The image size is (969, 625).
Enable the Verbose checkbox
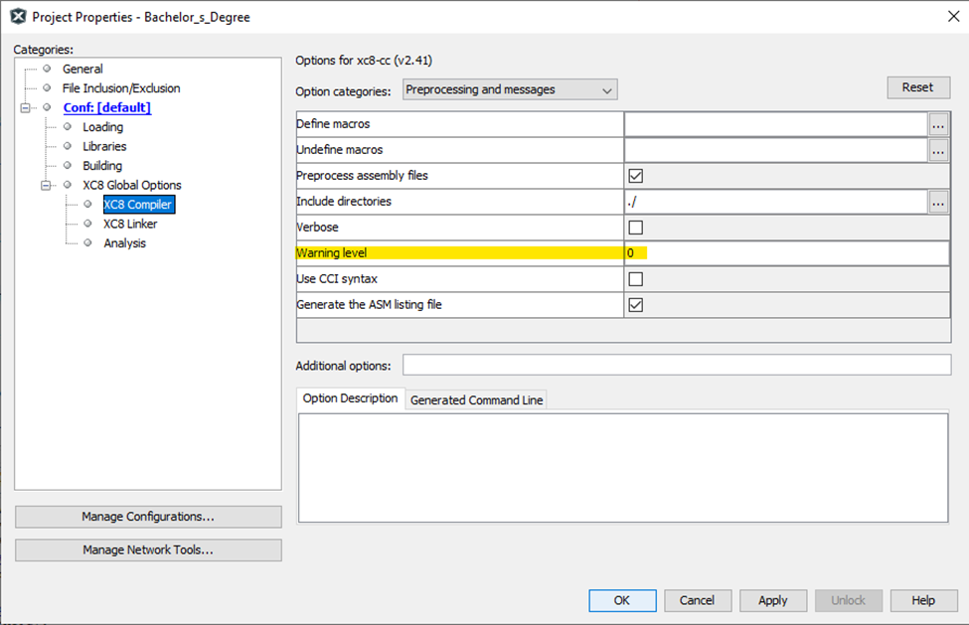point(635,228)
